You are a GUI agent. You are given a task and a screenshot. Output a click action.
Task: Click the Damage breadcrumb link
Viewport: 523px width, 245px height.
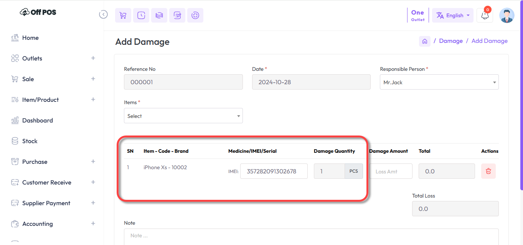(451, 41)
